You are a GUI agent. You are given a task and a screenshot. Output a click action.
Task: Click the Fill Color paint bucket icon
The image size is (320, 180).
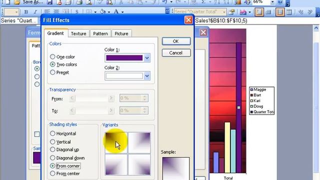[102, 12]
